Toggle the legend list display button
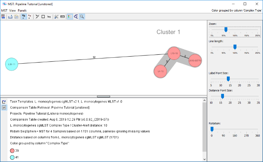 tap(70, 17)
